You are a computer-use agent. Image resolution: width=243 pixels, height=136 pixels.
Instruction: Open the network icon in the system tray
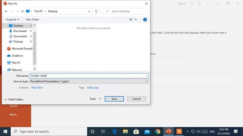coord(193,131)
